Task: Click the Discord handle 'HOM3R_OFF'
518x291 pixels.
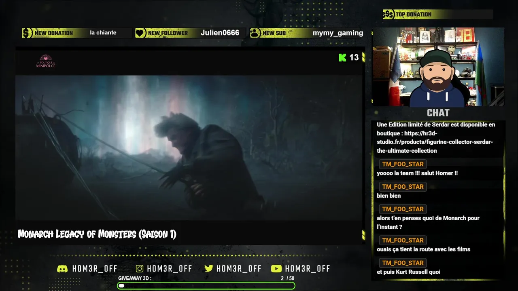Action: click(95, 269)
